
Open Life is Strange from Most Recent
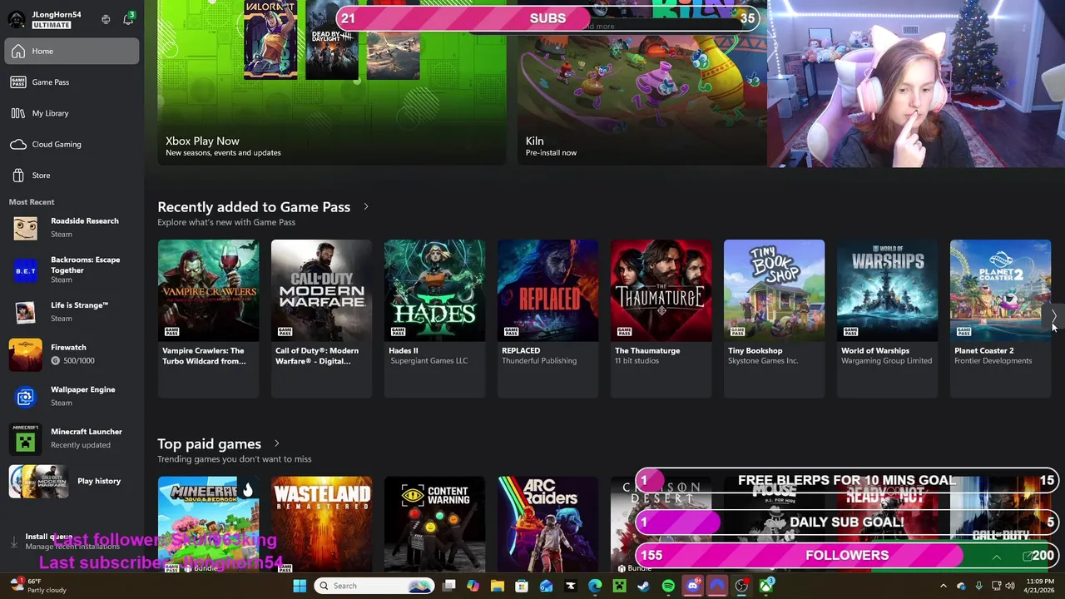point(72,311)
